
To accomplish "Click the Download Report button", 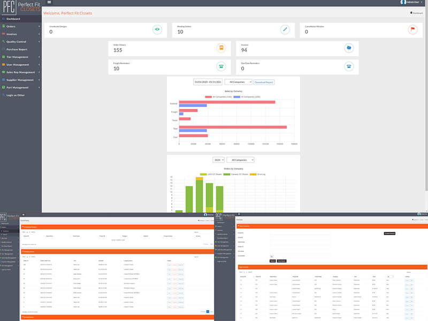I will 264,82.
